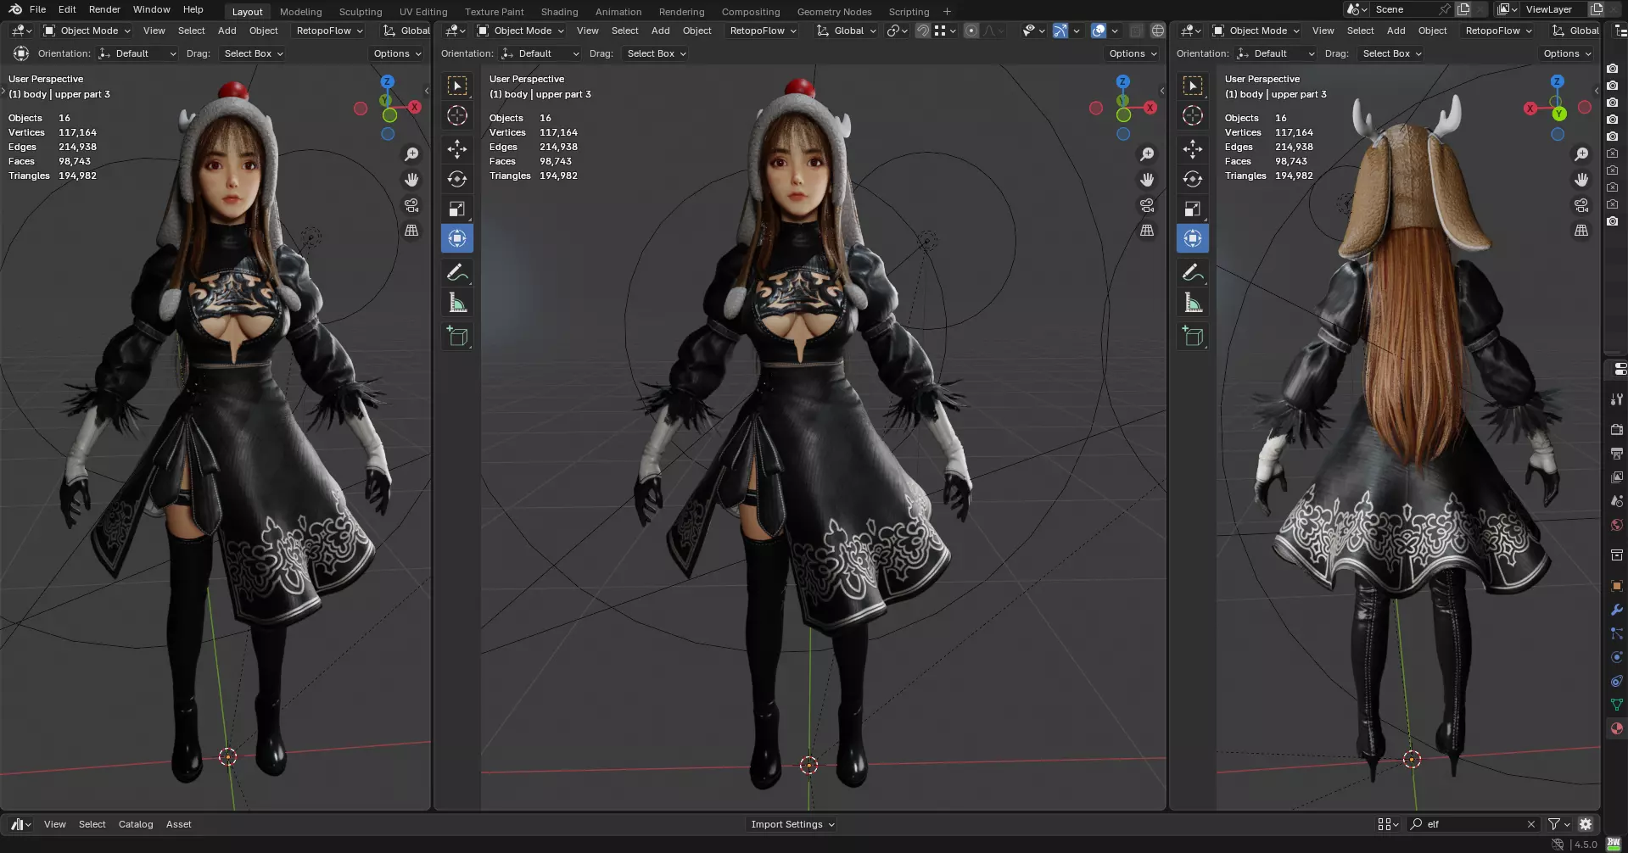
Task: Click the pin scene icon
Action: point(1445,9)
